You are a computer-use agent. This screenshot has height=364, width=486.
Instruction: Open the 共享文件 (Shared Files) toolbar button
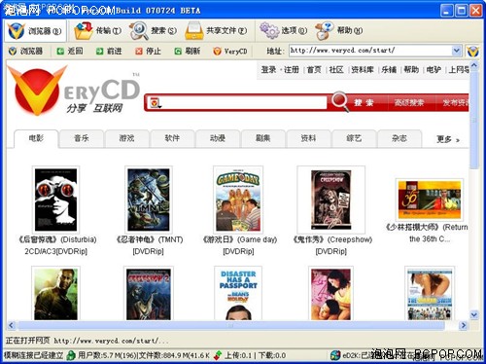216,31
